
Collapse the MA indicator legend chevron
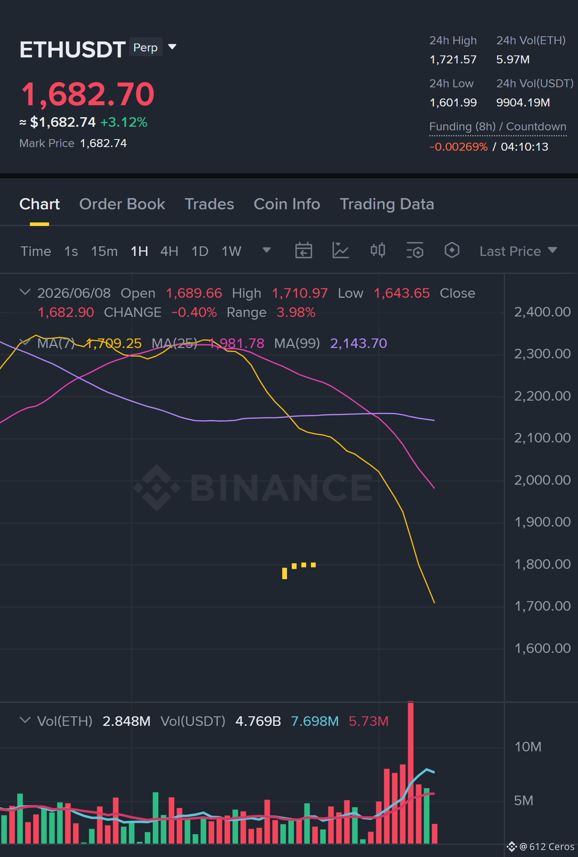point(25,342)
